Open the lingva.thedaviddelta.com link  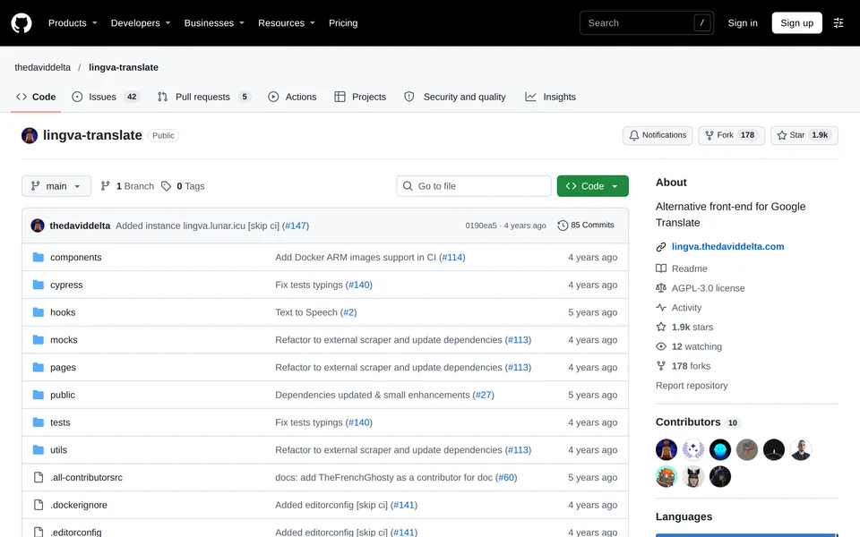coord(727,247)
